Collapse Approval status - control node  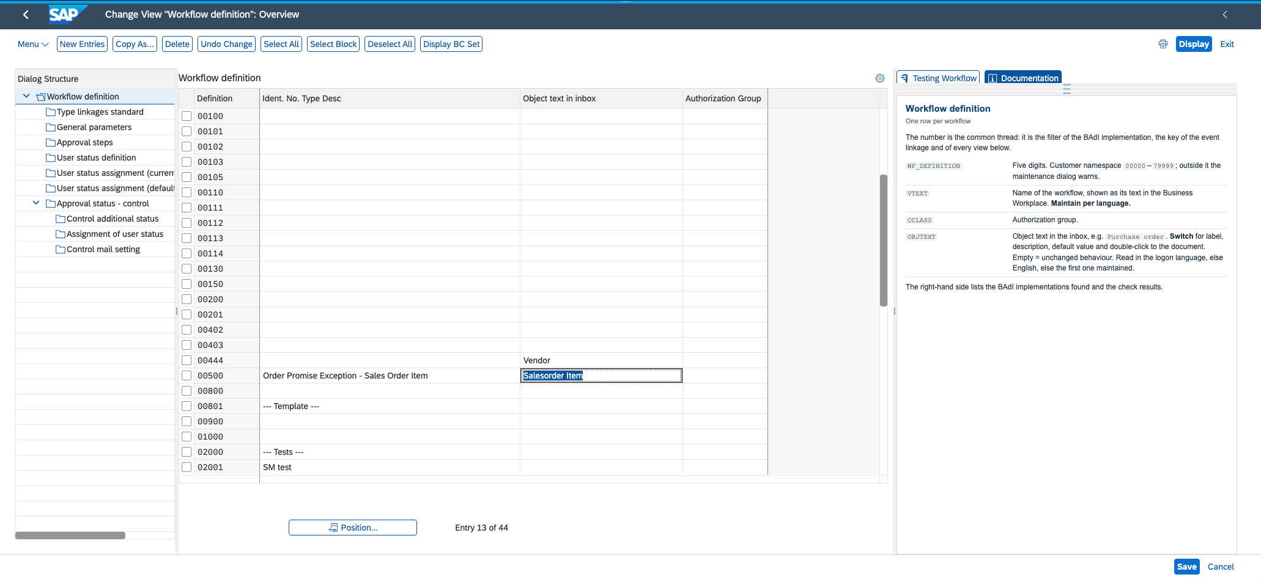pos(36,203)
